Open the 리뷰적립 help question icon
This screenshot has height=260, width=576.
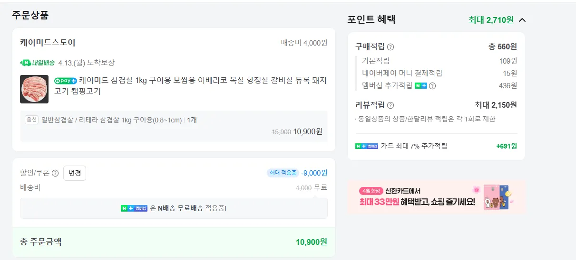(391, 105)
